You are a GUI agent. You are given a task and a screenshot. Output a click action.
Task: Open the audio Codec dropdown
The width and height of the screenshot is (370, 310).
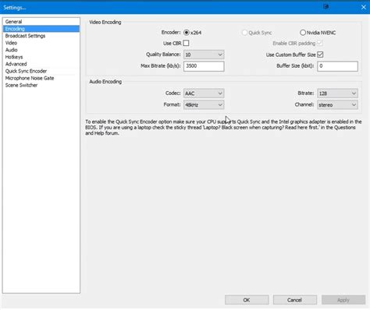pyautogui.click(x=204, y=93)
